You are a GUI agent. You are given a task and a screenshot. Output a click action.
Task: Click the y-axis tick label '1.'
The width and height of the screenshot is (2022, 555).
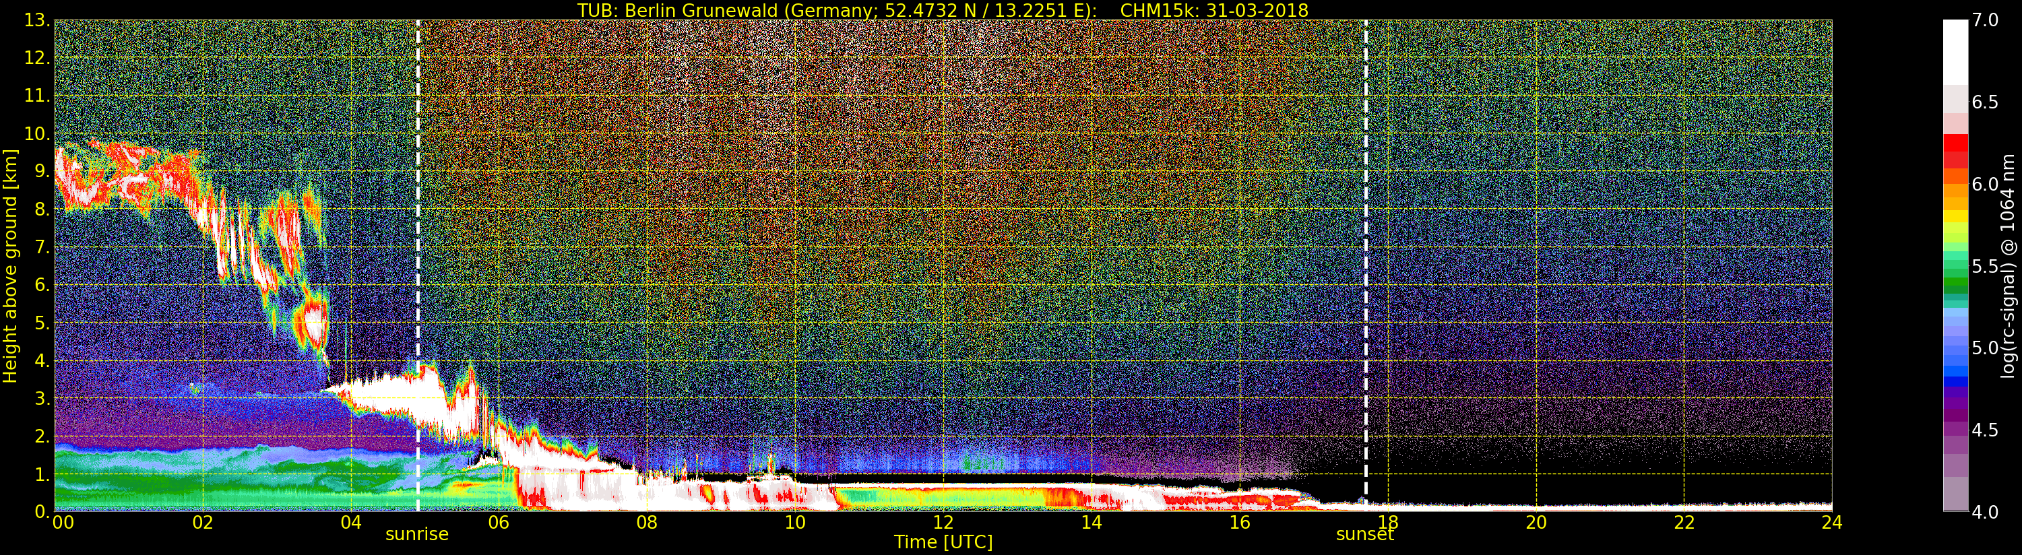(42, 474)
